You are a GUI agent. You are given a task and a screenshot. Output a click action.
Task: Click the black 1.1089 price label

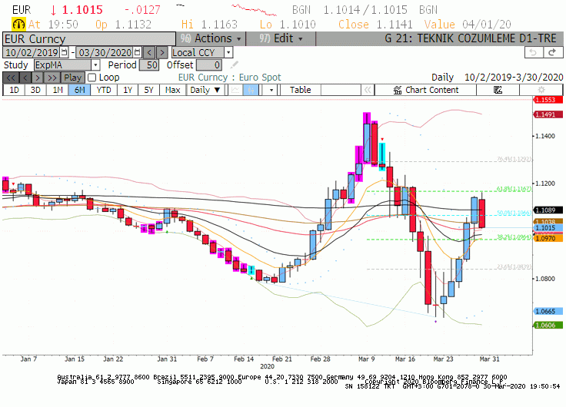tap(548, 210)
